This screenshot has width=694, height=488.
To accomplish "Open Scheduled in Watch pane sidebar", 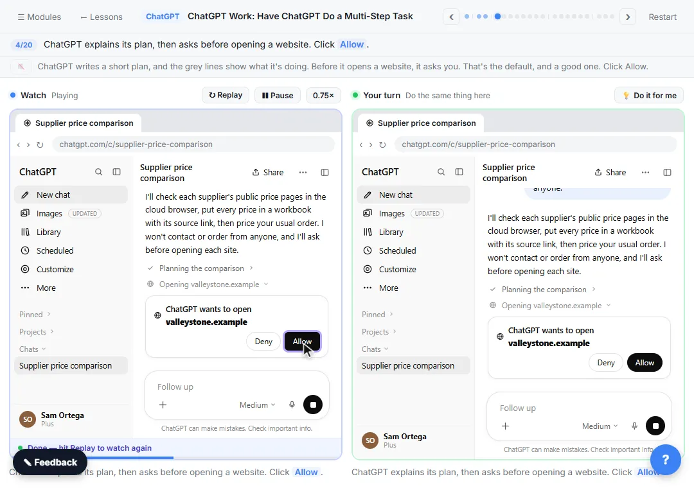I will 71,250.
